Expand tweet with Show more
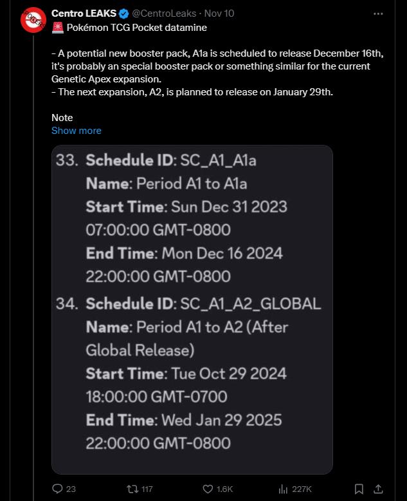Screen dimensions: 407x501 pos(76,130)
